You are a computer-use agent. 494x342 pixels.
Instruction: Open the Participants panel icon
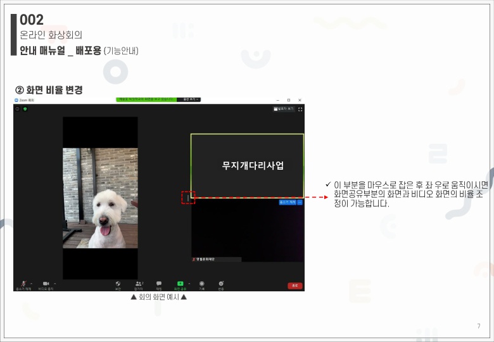139,284
